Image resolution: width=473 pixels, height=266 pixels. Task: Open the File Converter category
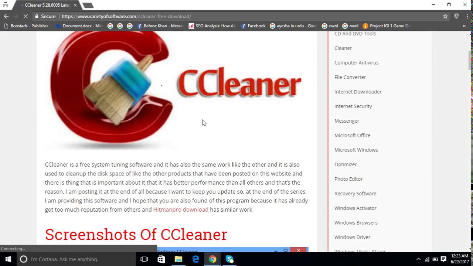[350, 77]
